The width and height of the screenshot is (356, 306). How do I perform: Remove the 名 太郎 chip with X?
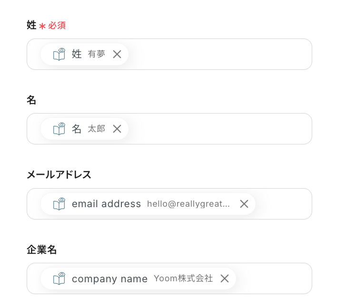[x=117, y=129]
